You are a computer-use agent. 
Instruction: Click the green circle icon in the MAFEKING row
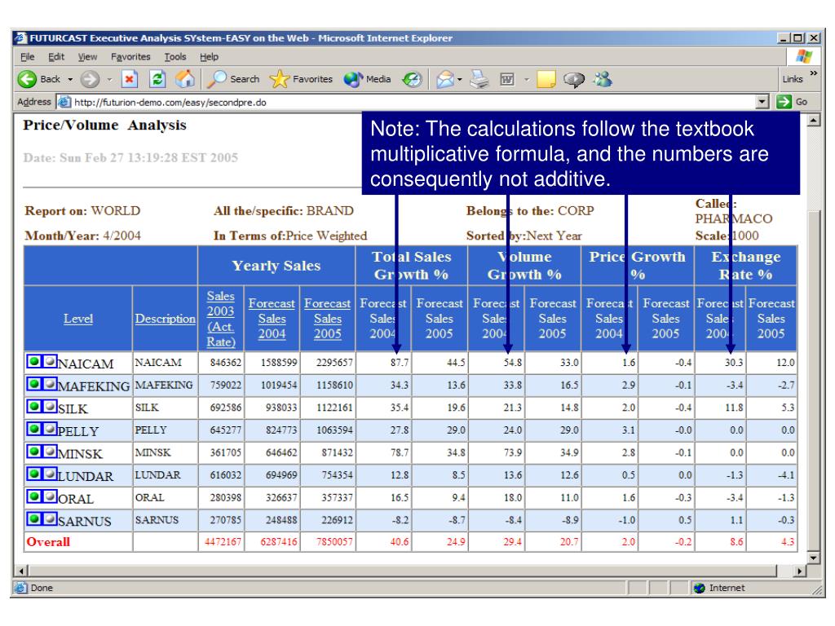click(x=34, y=384)
